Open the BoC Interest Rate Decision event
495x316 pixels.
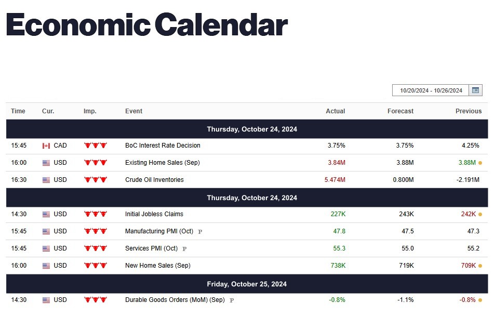[163, 146]
